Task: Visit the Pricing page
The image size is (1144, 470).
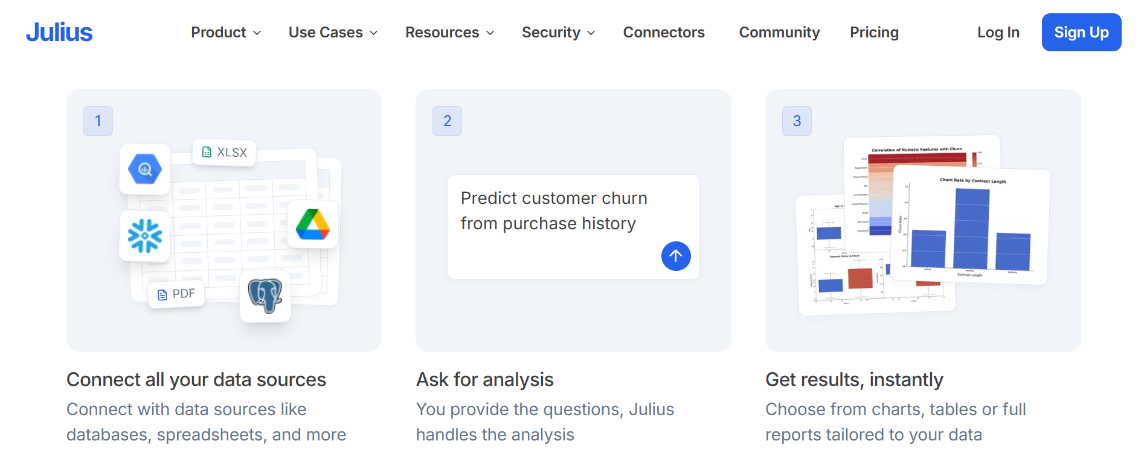Action: pyautogui.click(x=874, y=33)
